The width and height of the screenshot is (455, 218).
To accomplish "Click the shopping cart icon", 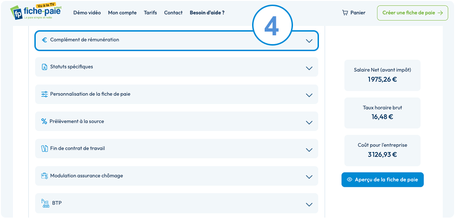I will coord(344,13).
